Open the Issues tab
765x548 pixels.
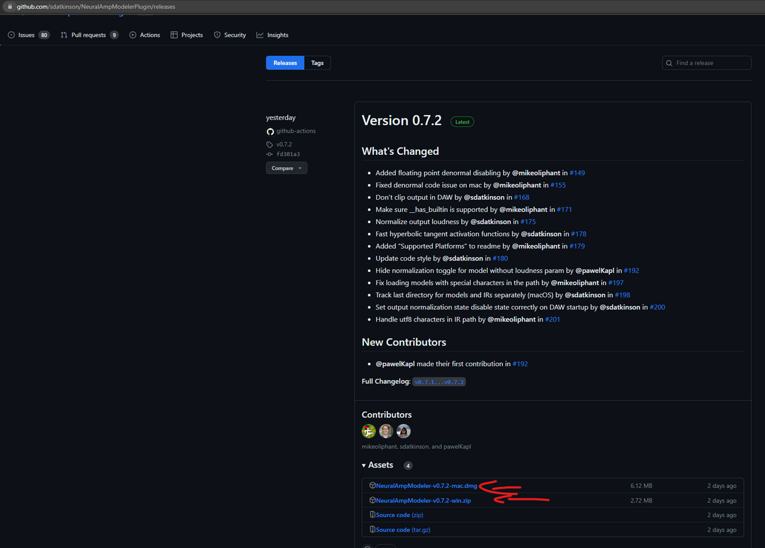click(28, 35)
